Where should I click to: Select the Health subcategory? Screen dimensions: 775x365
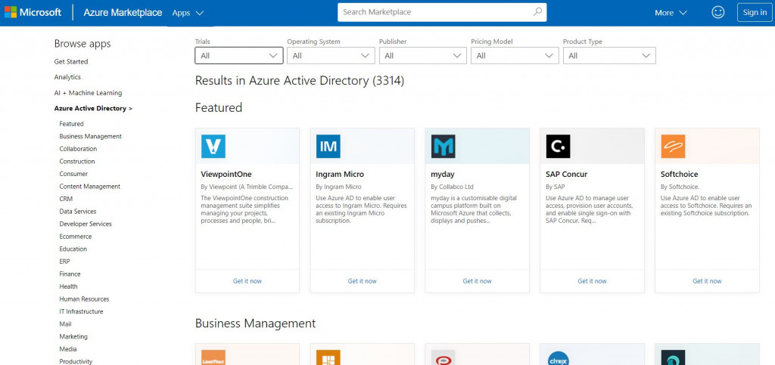tap(68, 286)
